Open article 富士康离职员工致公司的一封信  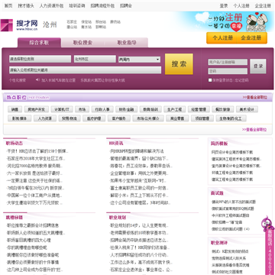click(139, 189)
